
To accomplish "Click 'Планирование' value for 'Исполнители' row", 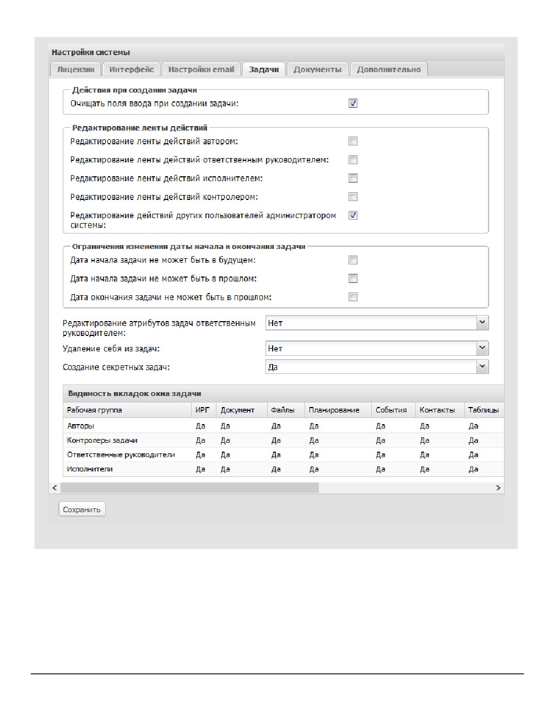I will click(x=314, y=469).
